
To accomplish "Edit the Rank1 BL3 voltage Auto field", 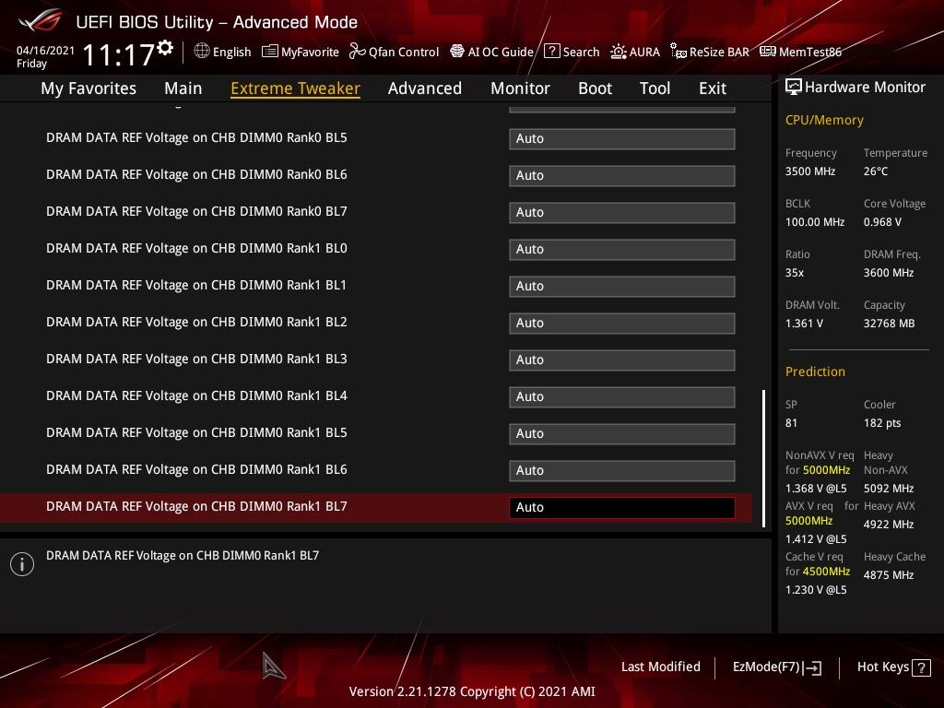I will [622, 360].
